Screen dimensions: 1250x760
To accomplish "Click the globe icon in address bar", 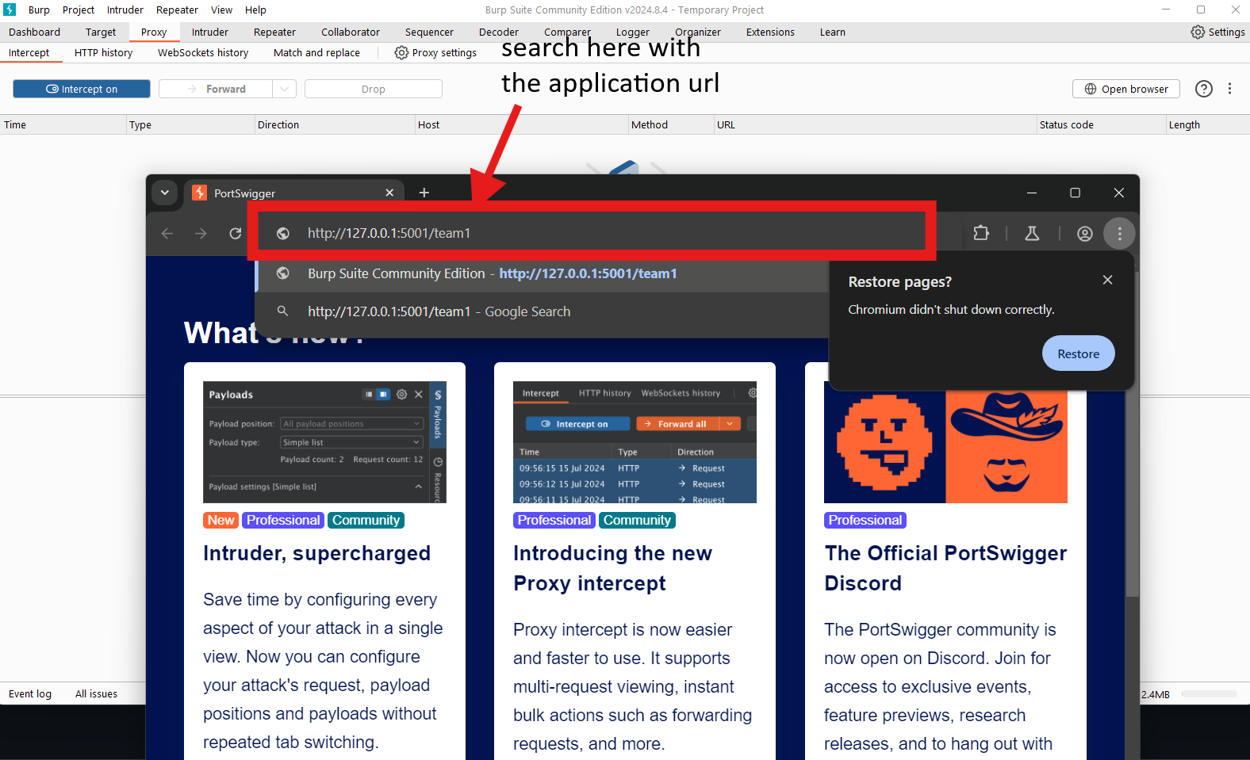I will tap(282, 233).
